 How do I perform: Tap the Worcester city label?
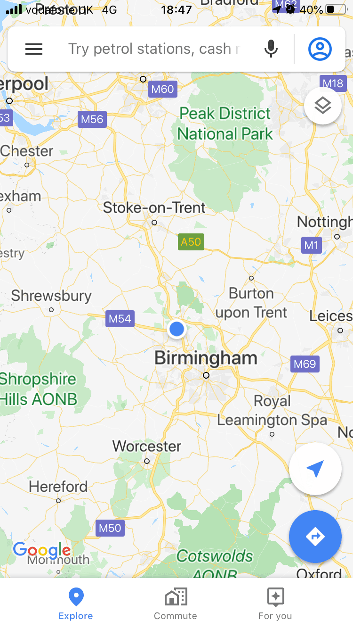147,446
